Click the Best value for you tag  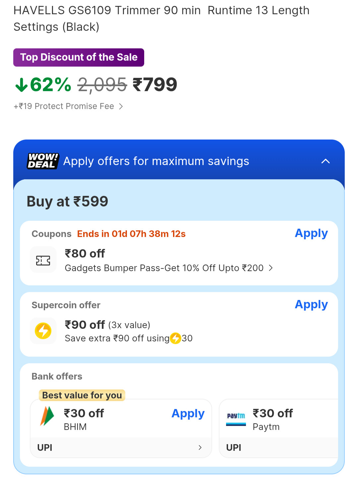coord(82,395)
